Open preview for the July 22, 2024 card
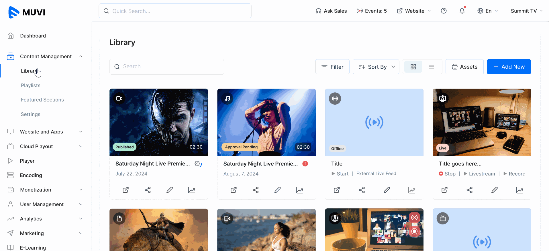The width and height of the screenshot is (549, 251). click(126, 190)
